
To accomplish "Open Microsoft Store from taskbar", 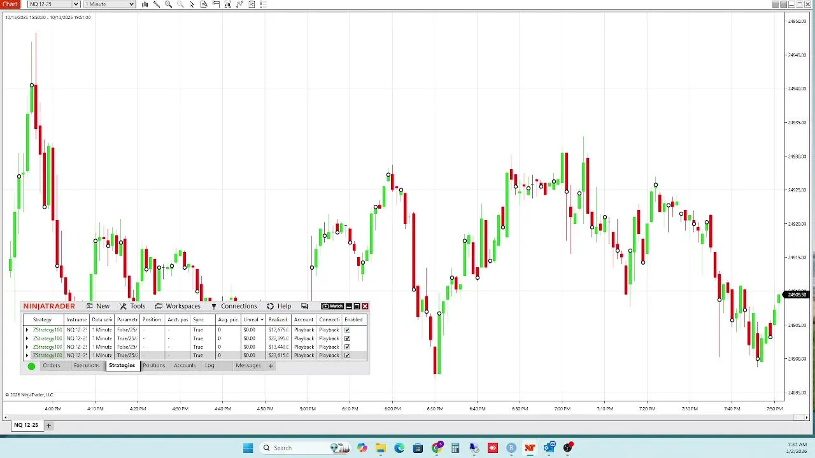I will (x=418, y=448).
